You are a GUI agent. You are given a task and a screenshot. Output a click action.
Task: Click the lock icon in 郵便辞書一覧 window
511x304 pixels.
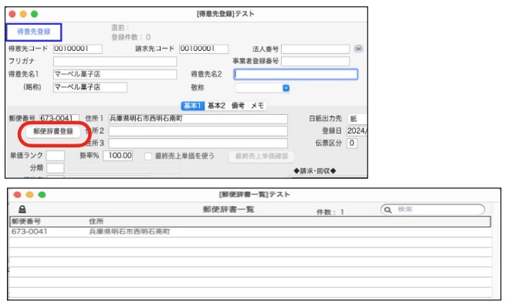[22, 209]
